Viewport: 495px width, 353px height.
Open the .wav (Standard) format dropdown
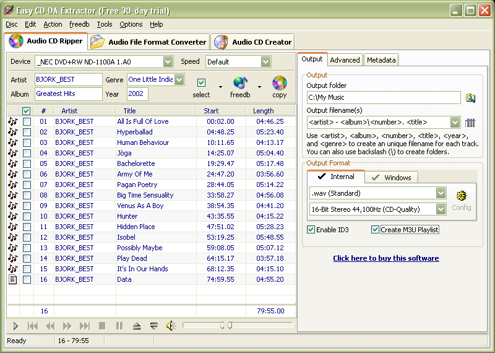[x=440, y=193]
